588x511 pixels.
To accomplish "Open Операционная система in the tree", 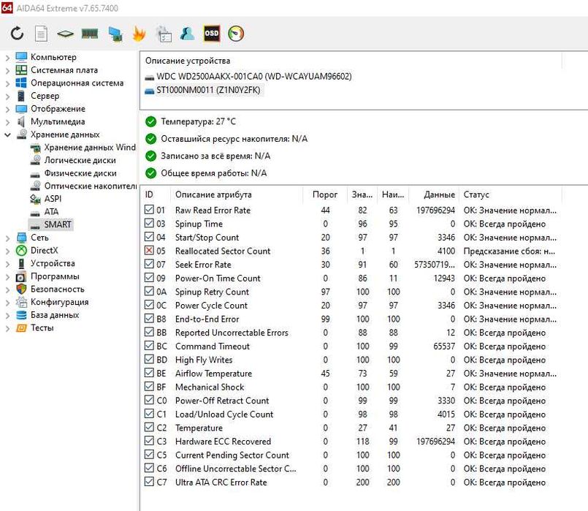I will [x=77, y=83].
